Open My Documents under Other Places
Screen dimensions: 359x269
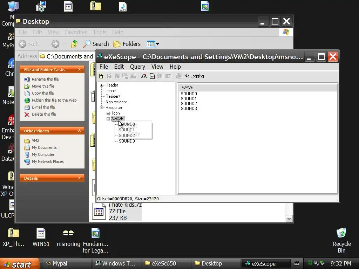click(44, 147)
